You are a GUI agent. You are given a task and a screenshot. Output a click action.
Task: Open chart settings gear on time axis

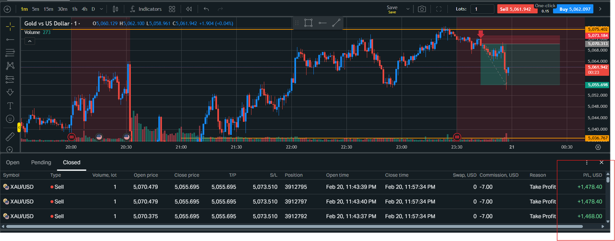pos(598,147)
